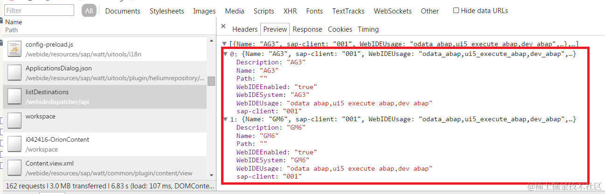Close the request details pane
This screenshot has height=194, width=605.
pos(223,27)
